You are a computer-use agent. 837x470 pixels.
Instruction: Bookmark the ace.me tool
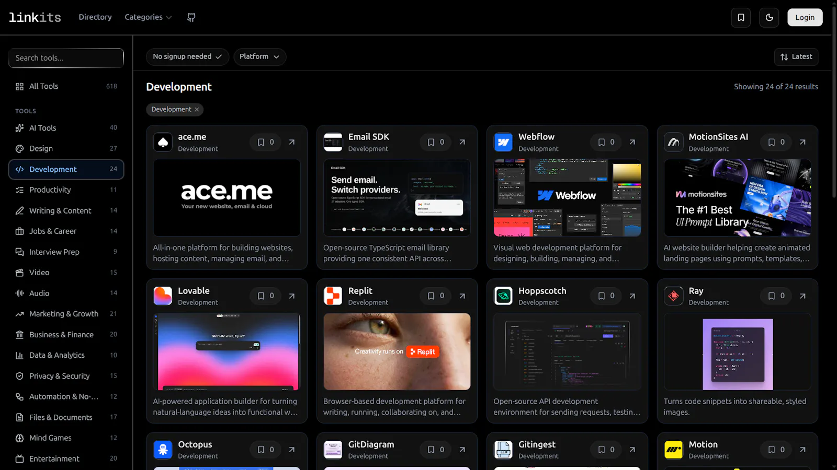(266, 142)
